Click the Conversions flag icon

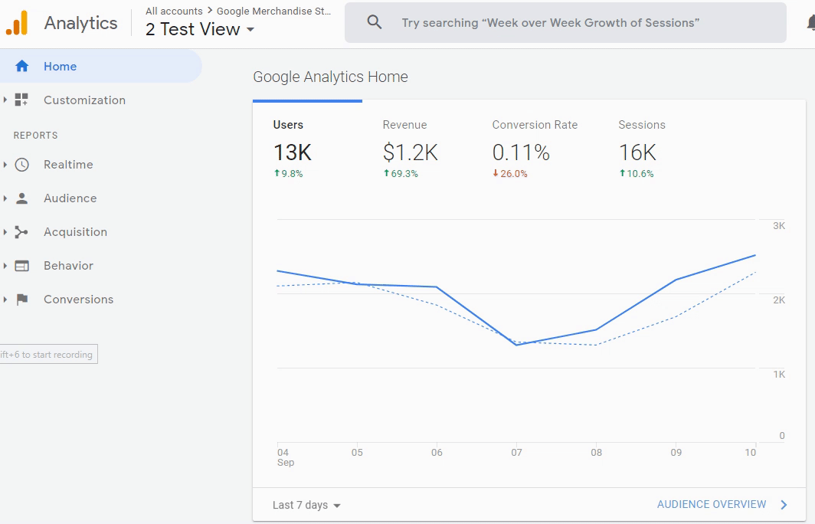coord(22,300)
